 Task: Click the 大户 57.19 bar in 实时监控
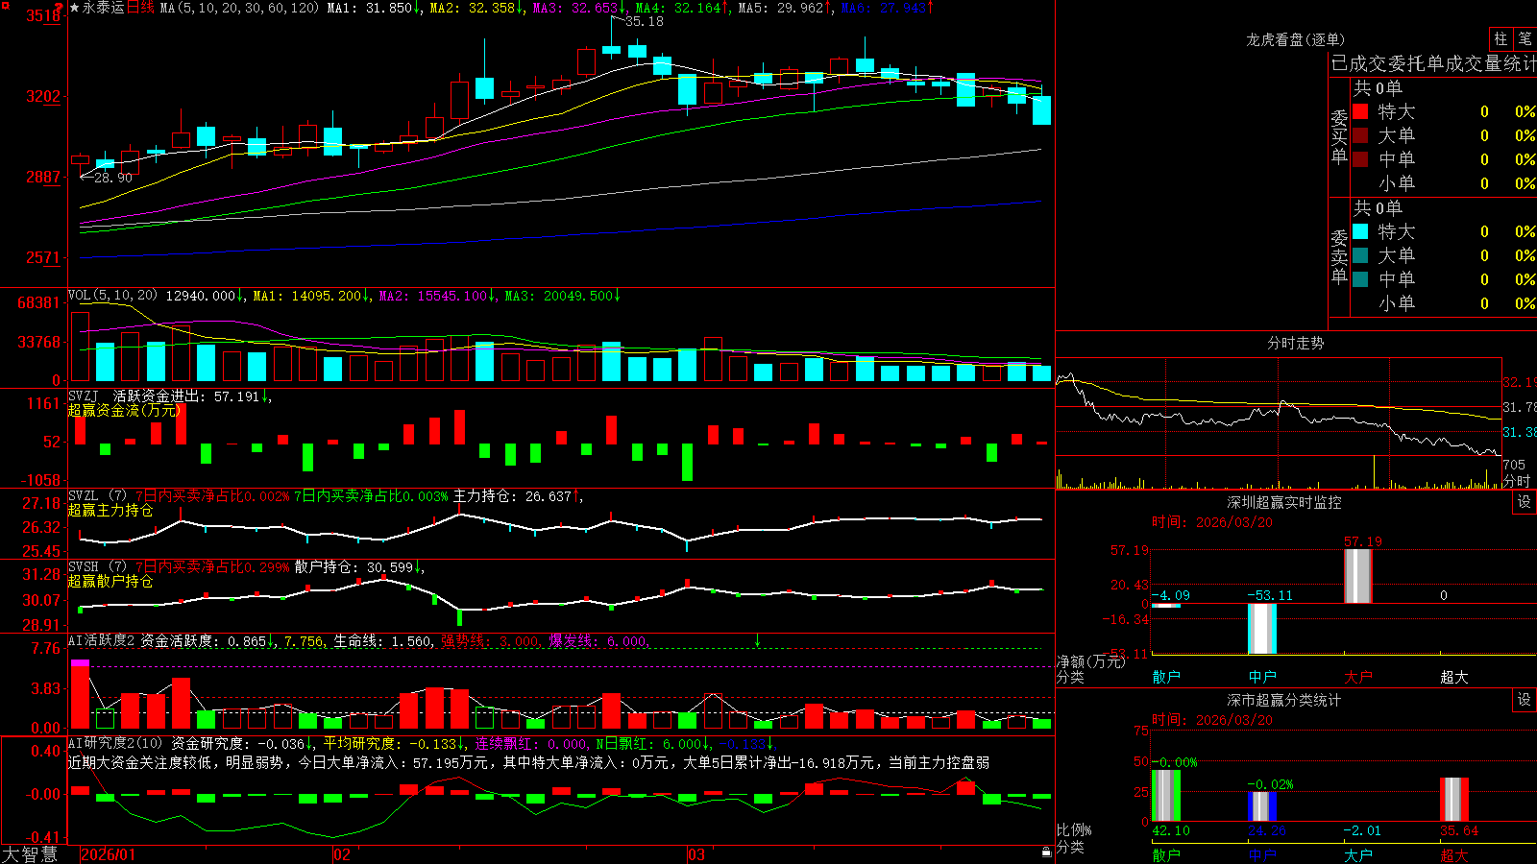click(x=1357, y=575)
